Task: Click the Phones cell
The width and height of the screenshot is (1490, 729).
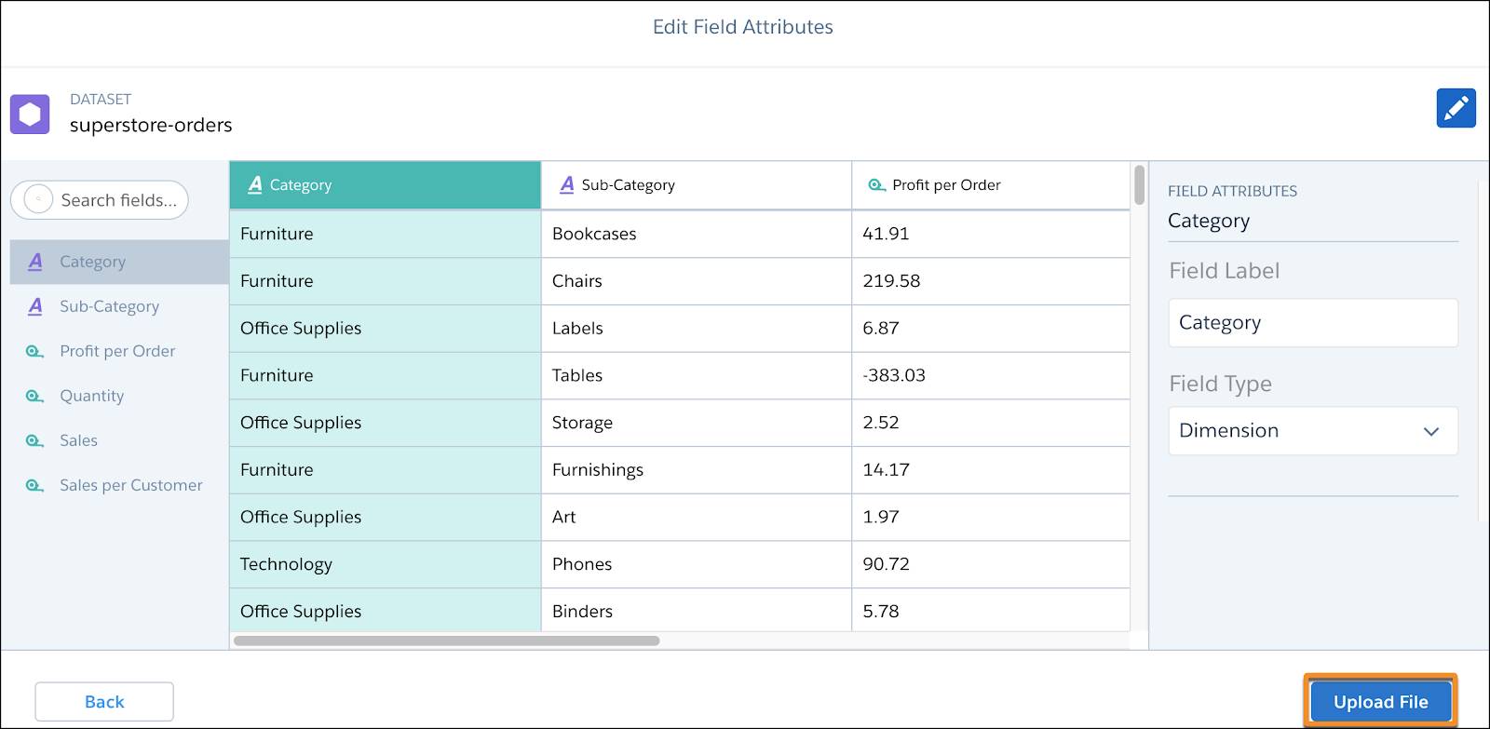Action: pos(697,564)
